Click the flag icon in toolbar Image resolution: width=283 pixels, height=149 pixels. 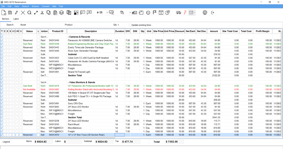tap(155, 13)
